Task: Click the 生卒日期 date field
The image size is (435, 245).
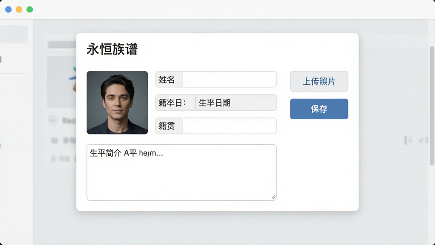Action: click(236, 103)
